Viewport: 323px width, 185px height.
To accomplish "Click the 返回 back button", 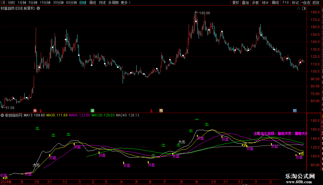I will [x=316, y=3].
